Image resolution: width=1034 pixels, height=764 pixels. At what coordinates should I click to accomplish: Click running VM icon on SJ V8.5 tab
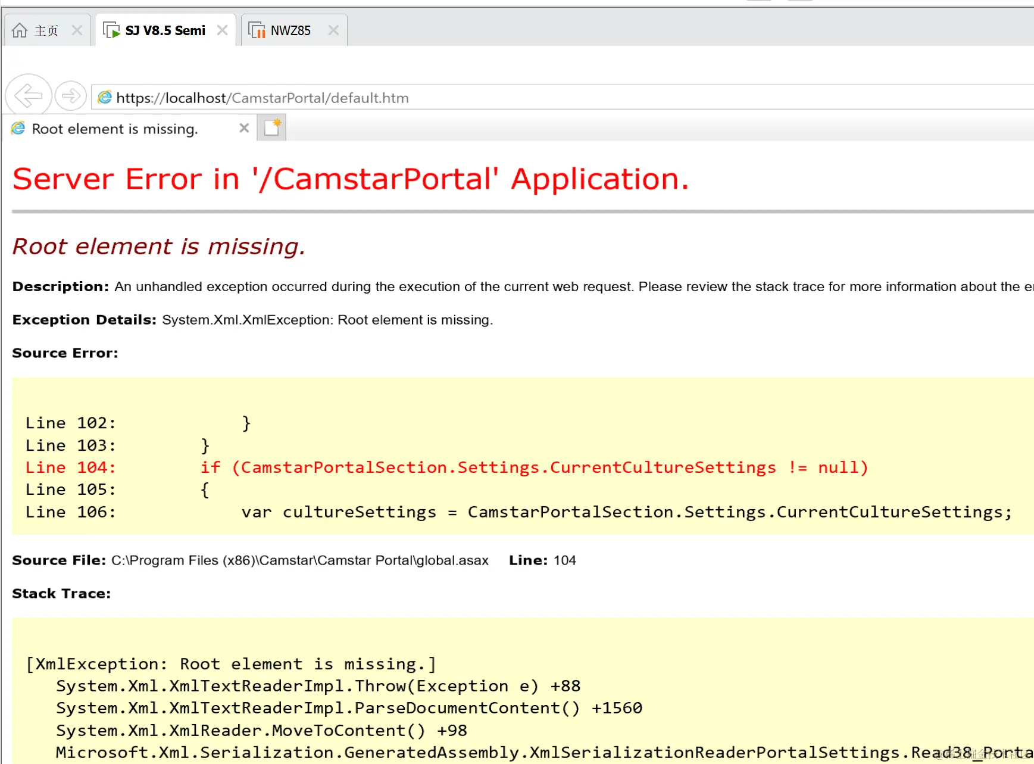click(111, 30)
